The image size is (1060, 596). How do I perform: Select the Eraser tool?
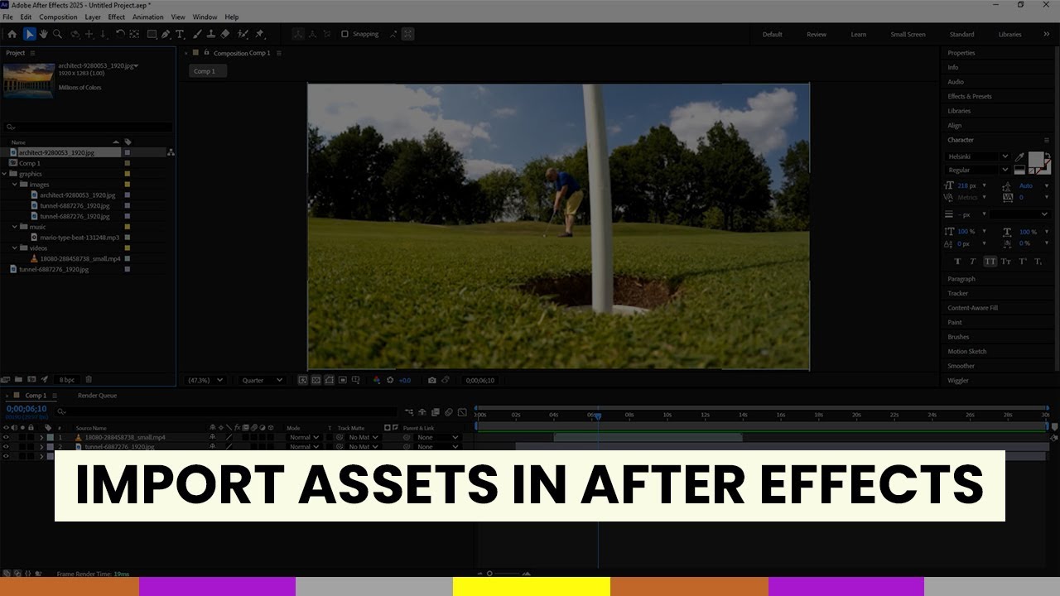pyautogui.click(x=224, y=34)
